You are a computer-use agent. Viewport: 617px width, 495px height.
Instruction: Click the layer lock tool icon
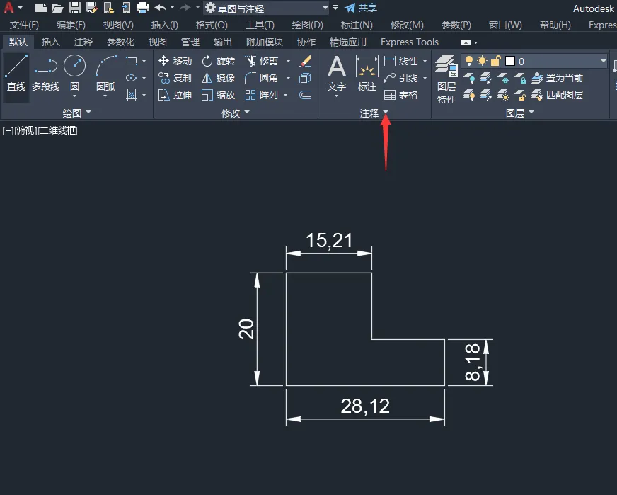click(520, 78)
